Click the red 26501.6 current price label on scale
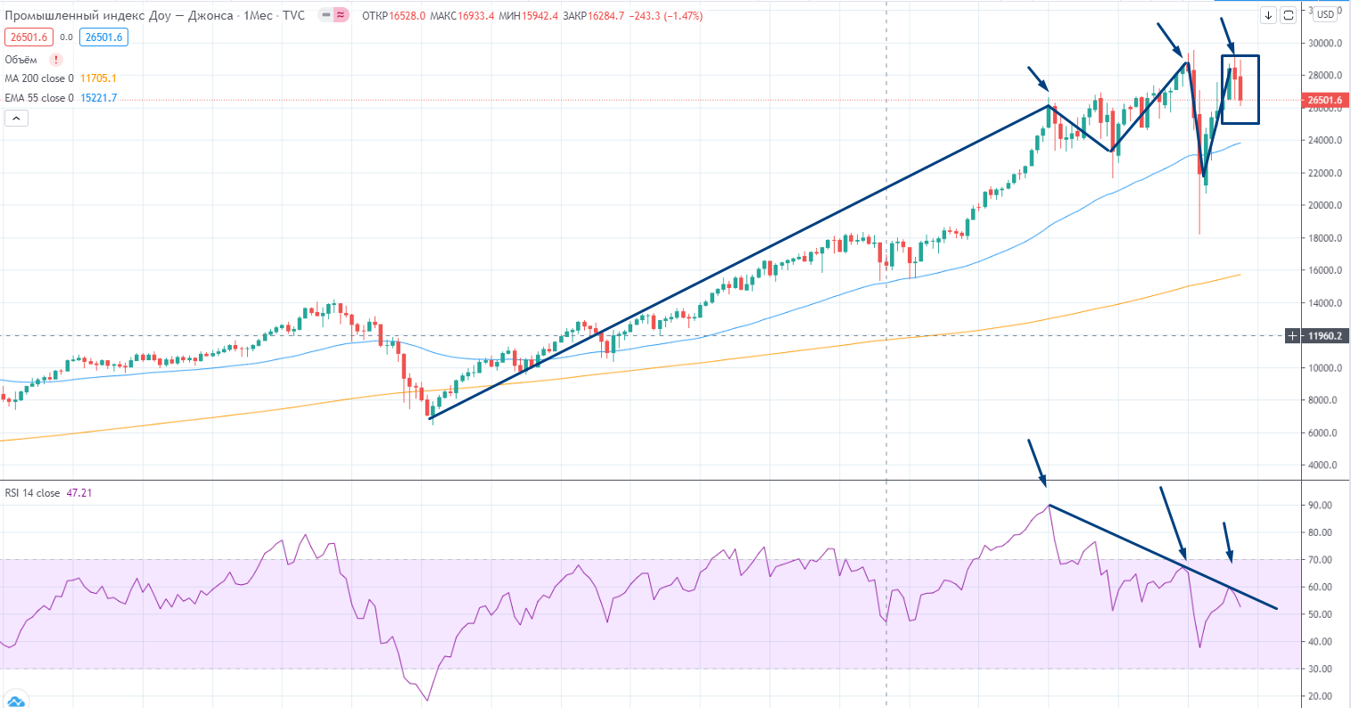This screenshot has height=708, width=1351. (1324, 101)
